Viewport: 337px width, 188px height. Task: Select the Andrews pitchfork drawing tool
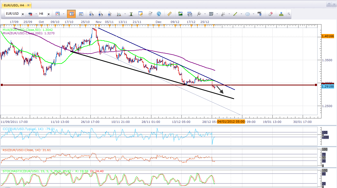199,14
